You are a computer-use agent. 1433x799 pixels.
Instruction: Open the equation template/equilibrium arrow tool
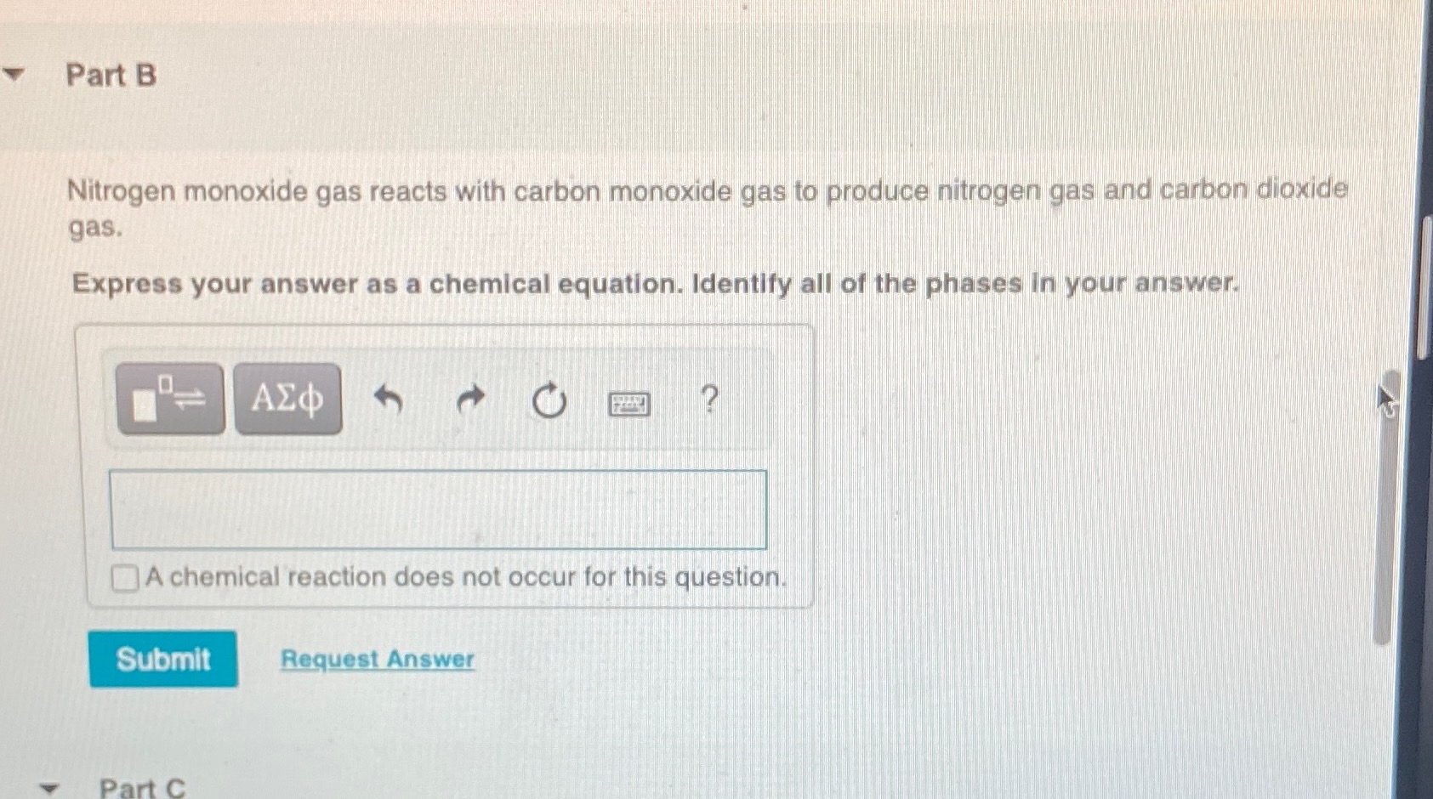click(x=169, y=398)
